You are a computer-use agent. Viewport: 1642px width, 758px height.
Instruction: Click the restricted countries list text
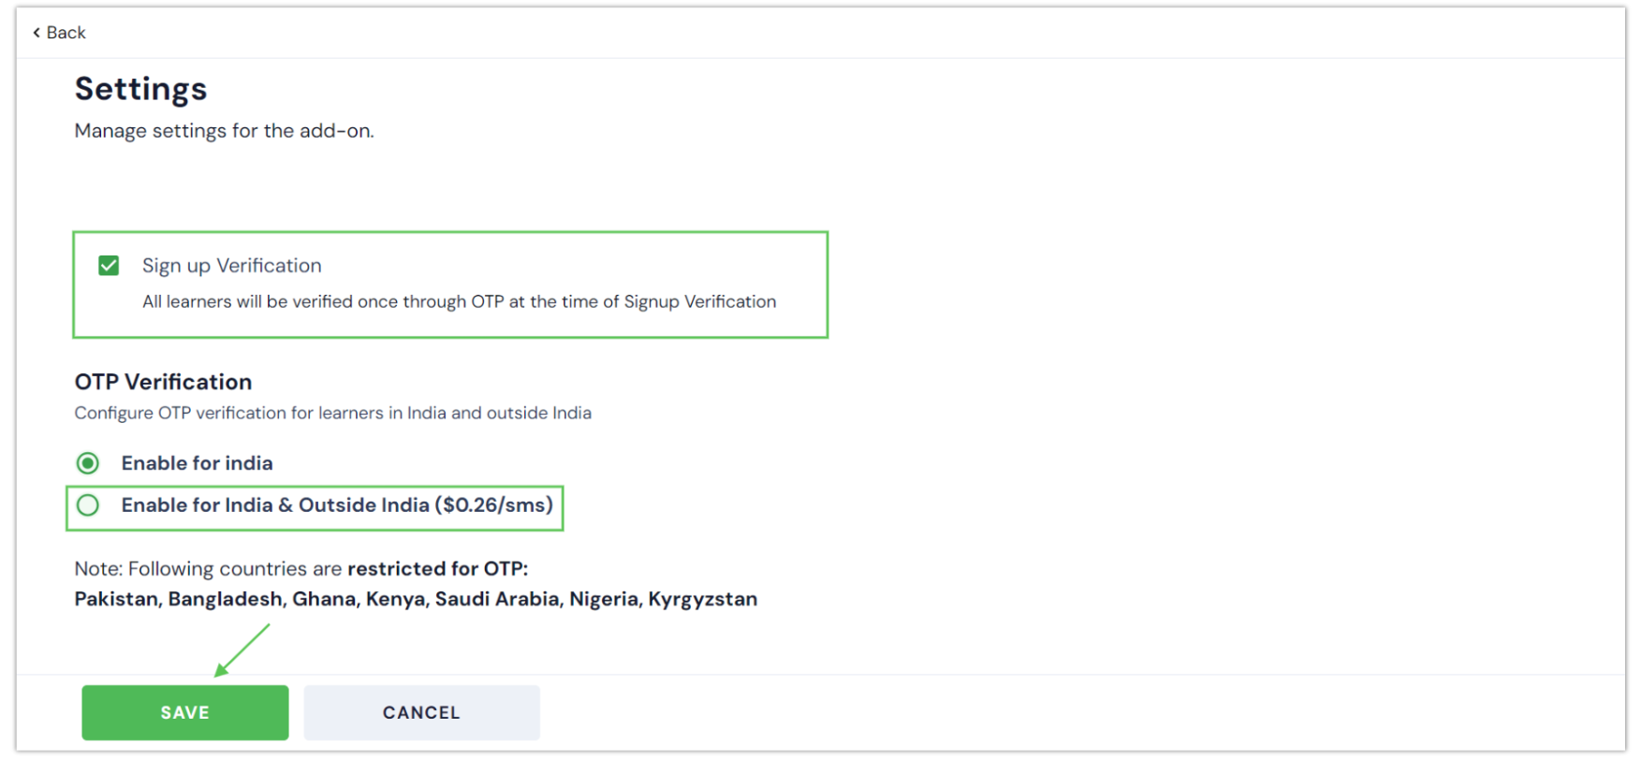pyautogui.click(x=416, y=599)
